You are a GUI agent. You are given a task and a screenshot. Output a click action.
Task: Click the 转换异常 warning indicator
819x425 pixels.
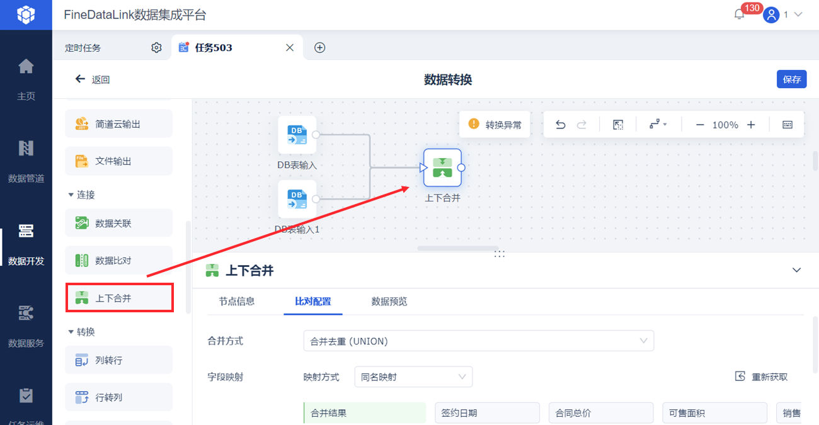495,124
